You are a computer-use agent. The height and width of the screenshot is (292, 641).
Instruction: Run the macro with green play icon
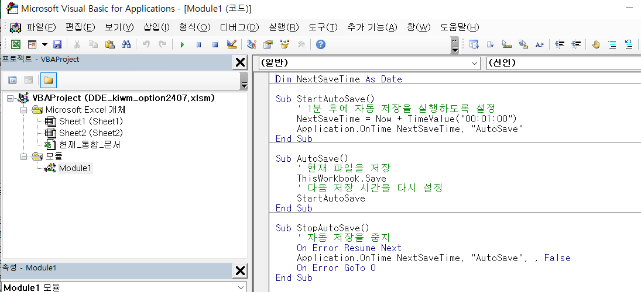click(x=182, y=44)
